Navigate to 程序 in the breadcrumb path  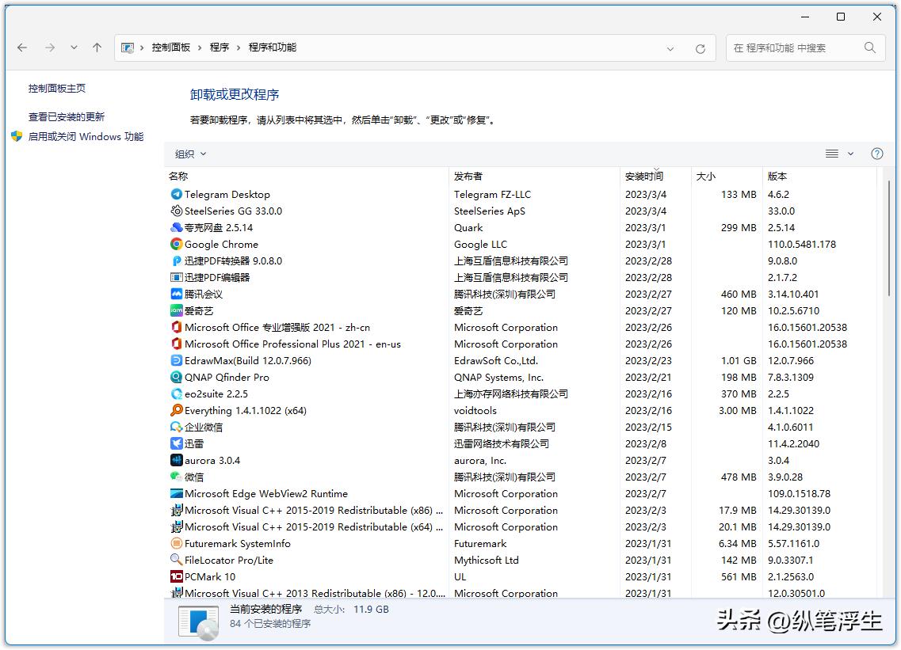tap(220, 48)
